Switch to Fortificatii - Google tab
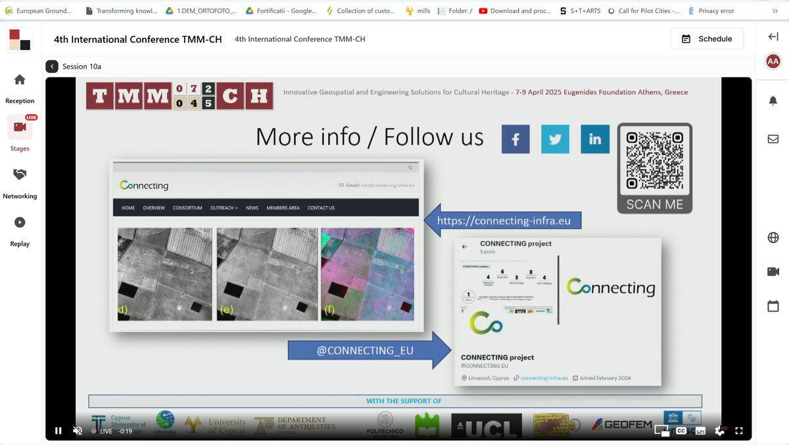This screenshot has height=445, width=789. pos(281,11)
